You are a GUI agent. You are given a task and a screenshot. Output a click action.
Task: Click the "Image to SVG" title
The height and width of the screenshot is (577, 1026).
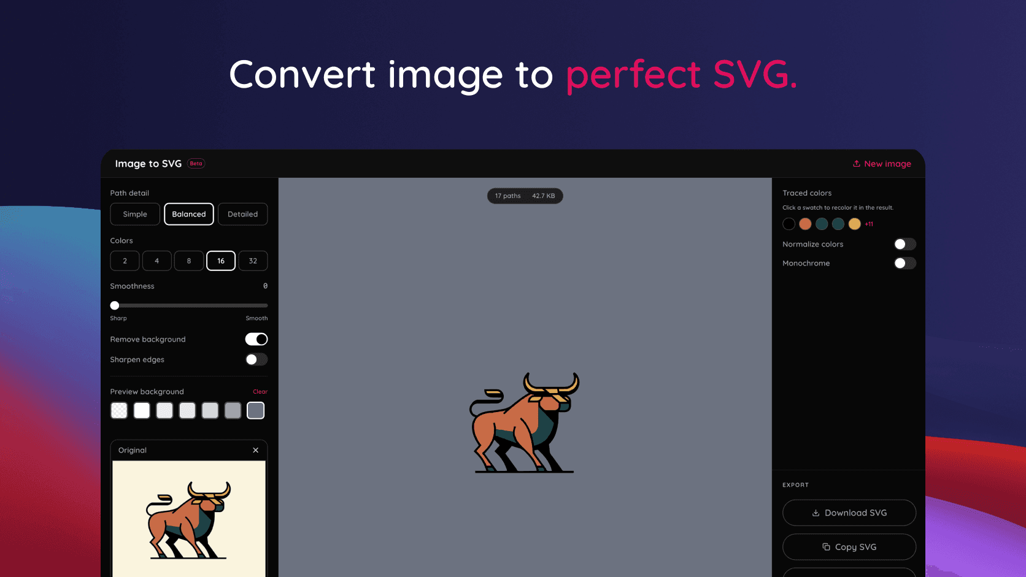click(x=148, y=164)
